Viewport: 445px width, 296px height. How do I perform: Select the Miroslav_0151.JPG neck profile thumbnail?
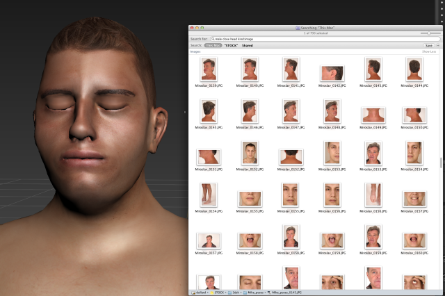click(209, 157)
